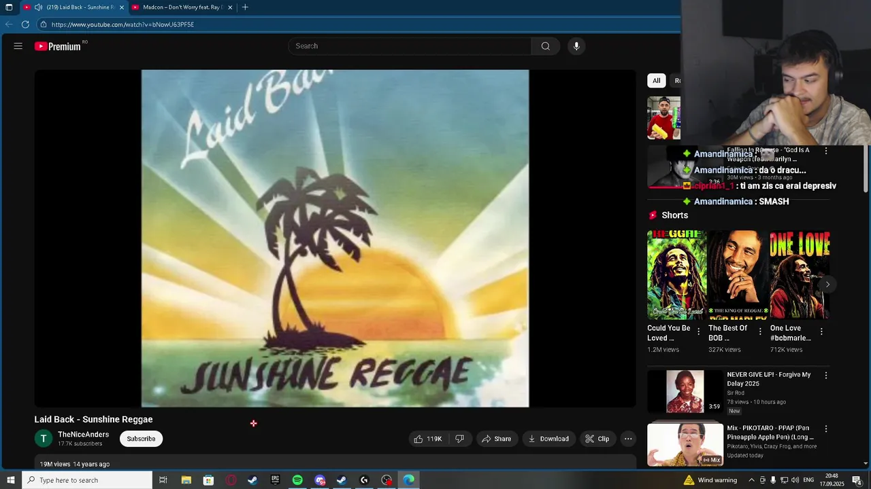Open the YouTube hamburger guide menu

click(18, 46)
